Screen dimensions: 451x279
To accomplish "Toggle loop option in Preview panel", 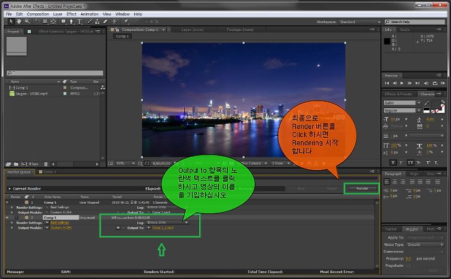I will (435, 83).
